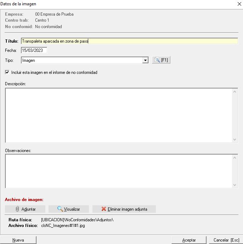Click the Fecha date field
This screenshot has width=243, height=244.
(34, 50)
